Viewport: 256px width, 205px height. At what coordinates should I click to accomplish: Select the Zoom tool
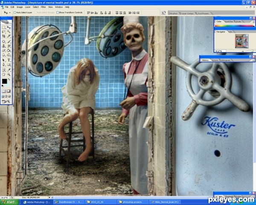point(9,75)
